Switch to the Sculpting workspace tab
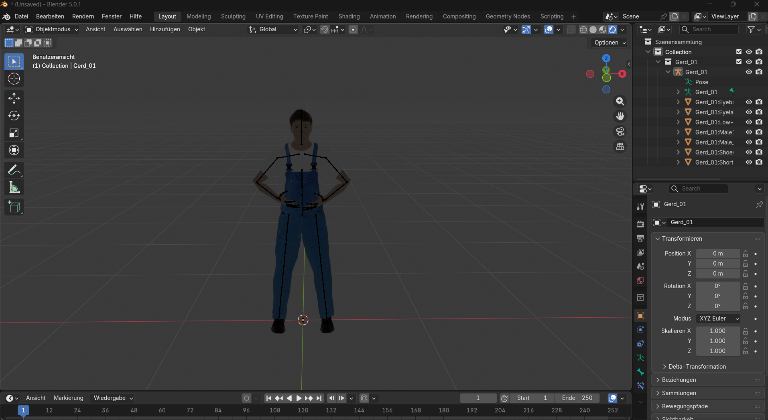Screen dimensions: 768x420 (233, 16)
